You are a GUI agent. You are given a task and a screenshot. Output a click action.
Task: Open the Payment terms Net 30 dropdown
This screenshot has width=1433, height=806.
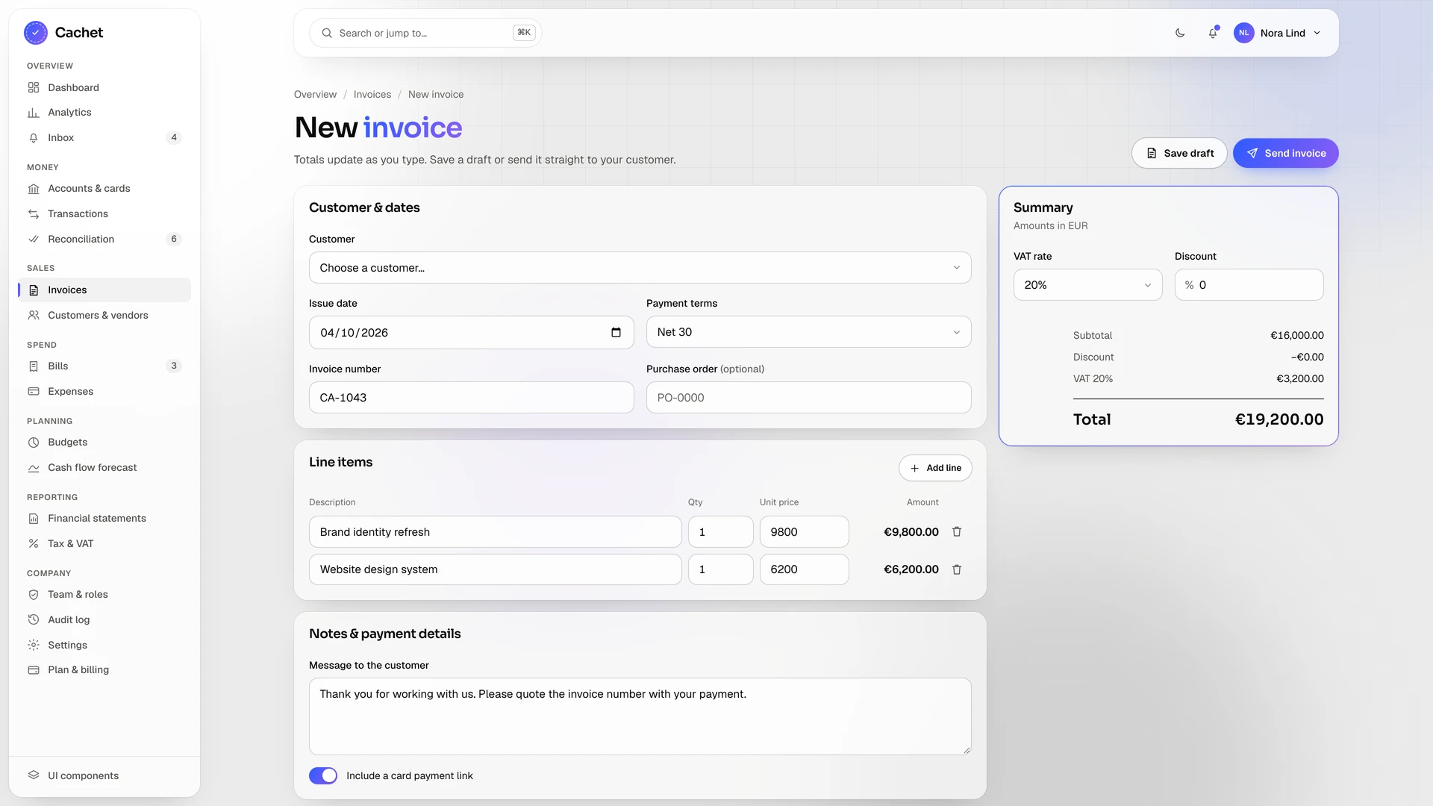point(808,332)
